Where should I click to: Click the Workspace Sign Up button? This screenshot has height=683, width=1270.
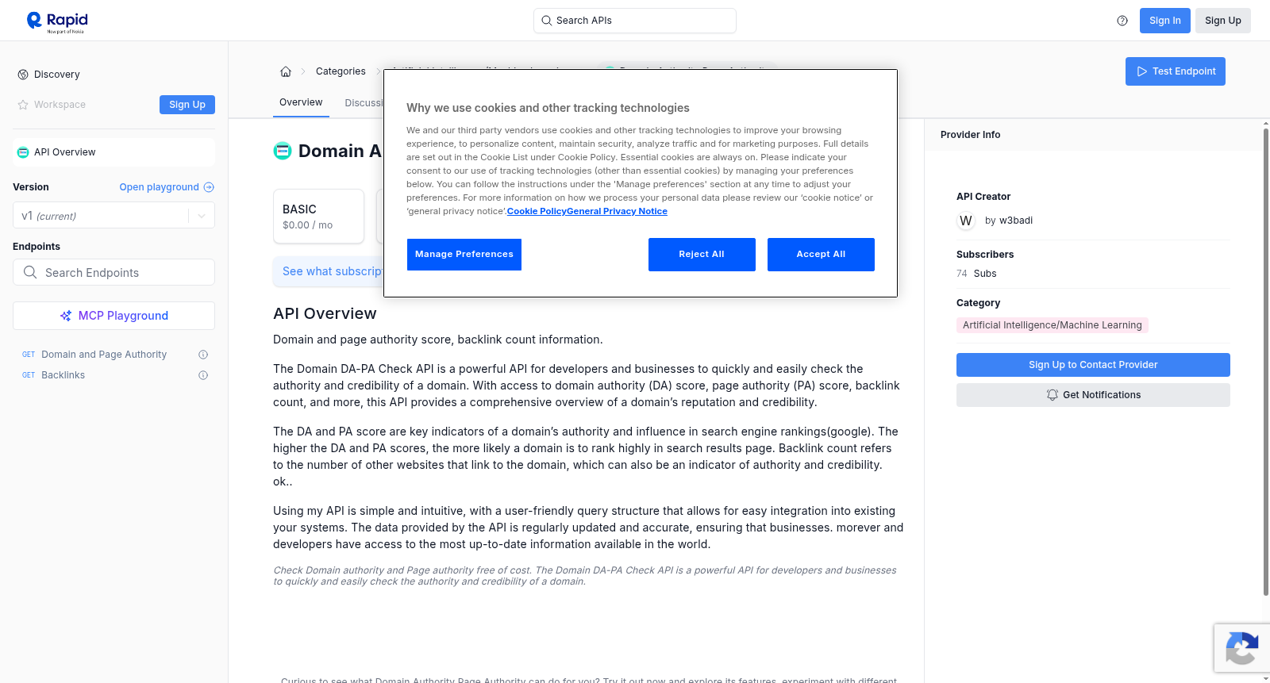point(187,105)
